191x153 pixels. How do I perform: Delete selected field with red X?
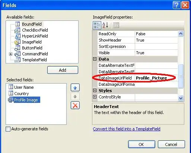pos(75,105)
